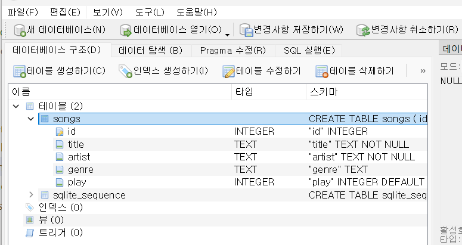Screen dimensions: 462x245
Task: Show more toolbar items via » overflow
Action: [423, 71]
